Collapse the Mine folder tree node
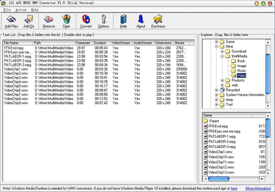 216,47
